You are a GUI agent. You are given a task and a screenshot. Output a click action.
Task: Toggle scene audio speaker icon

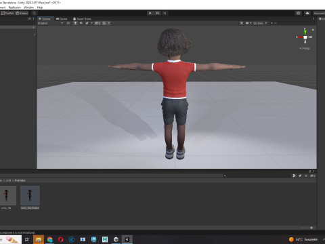tap(81, 23)
